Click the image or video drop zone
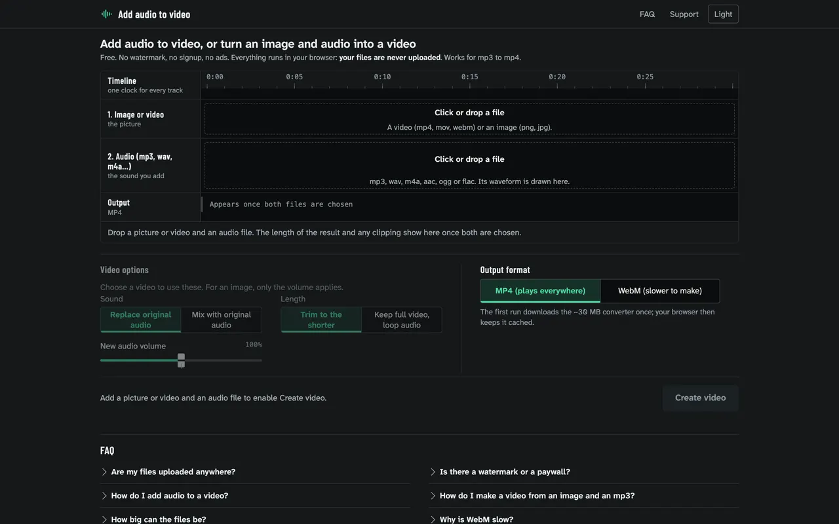The height and width of the screenshot is (524, 839). coord(469,119)
